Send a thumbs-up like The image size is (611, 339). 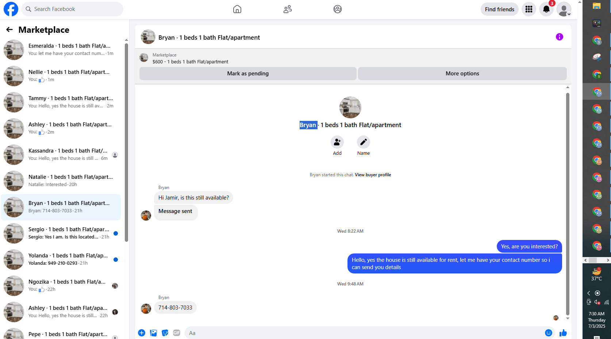[563, 333]
